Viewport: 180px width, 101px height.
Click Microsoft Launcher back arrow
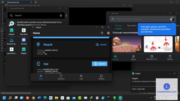(x=8, y=8)
